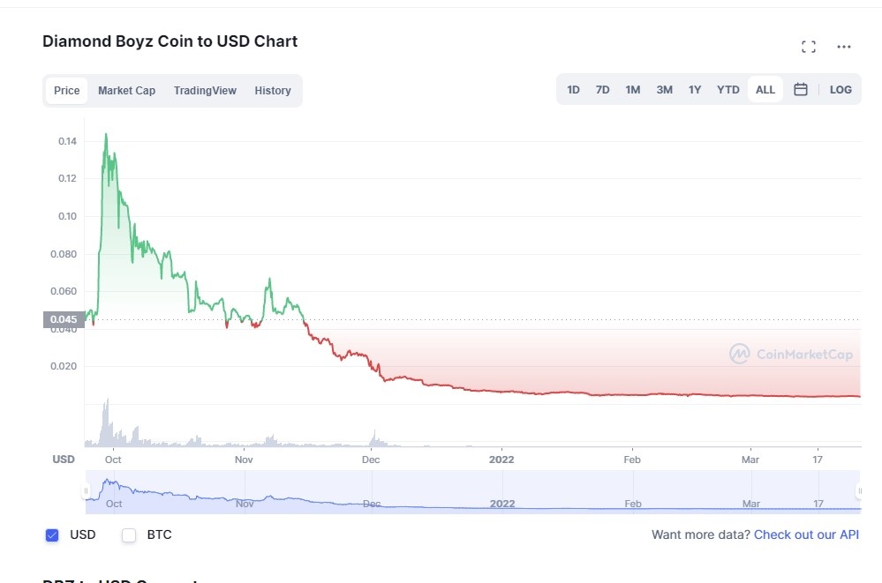Show the 7D price chart

click(x=603, y=89)
